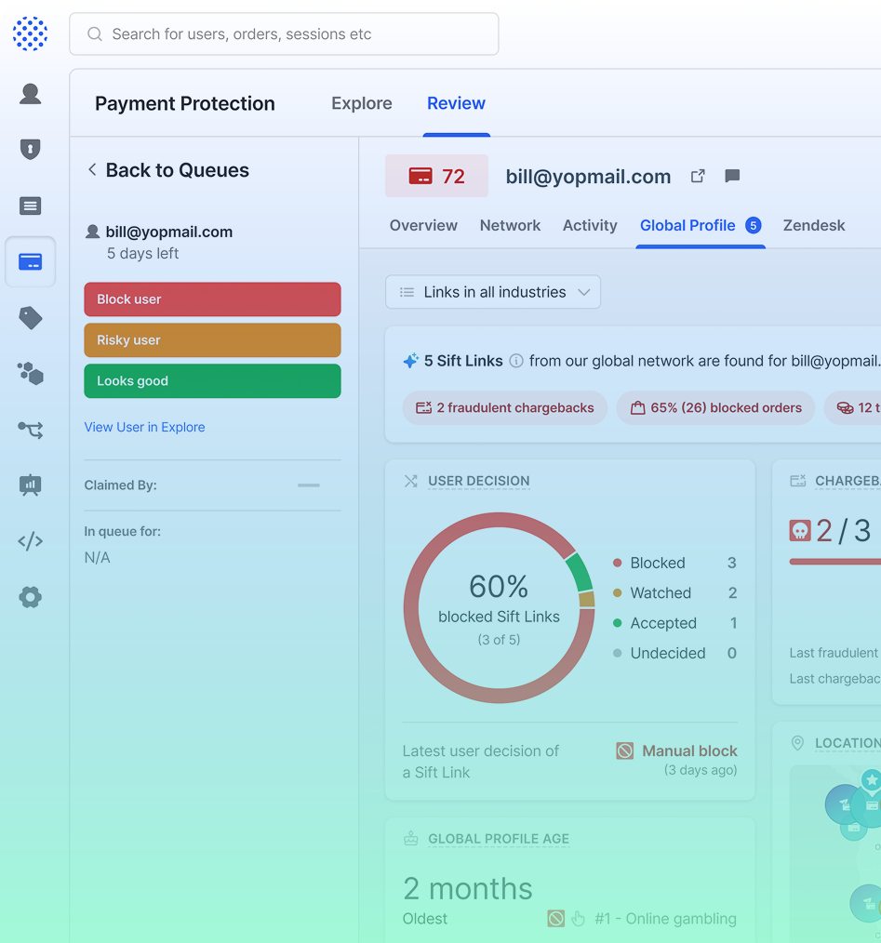The width and height of the screenshot is (881, 943).
Task: Click the hand pointer icon near Oldest
Action: (579, 919)
